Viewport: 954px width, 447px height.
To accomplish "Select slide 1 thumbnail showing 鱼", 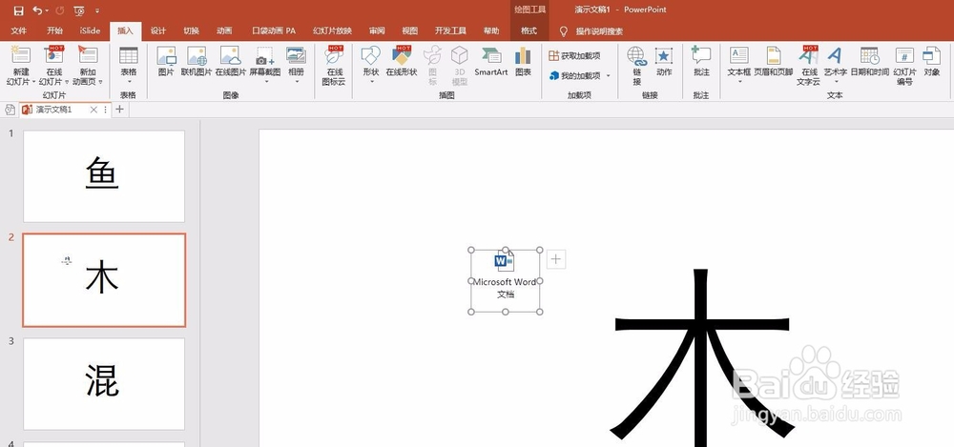I will pyautogui.click(x=104, y=176).
